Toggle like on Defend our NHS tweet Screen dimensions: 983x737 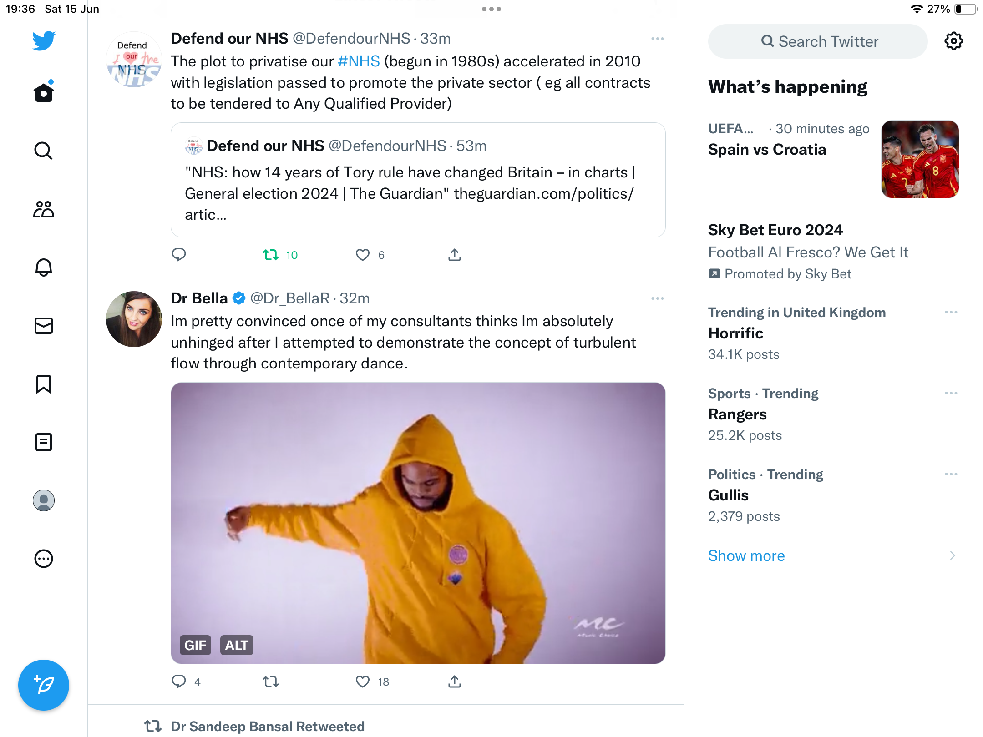click(363, 255)
